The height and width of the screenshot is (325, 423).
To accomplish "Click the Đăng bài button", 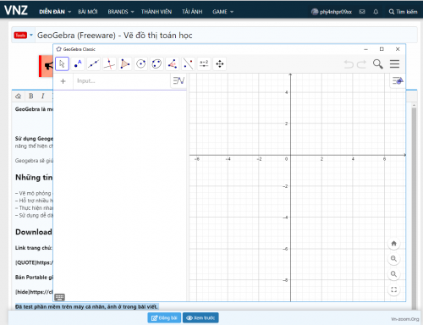I will (x=164, y=318).
